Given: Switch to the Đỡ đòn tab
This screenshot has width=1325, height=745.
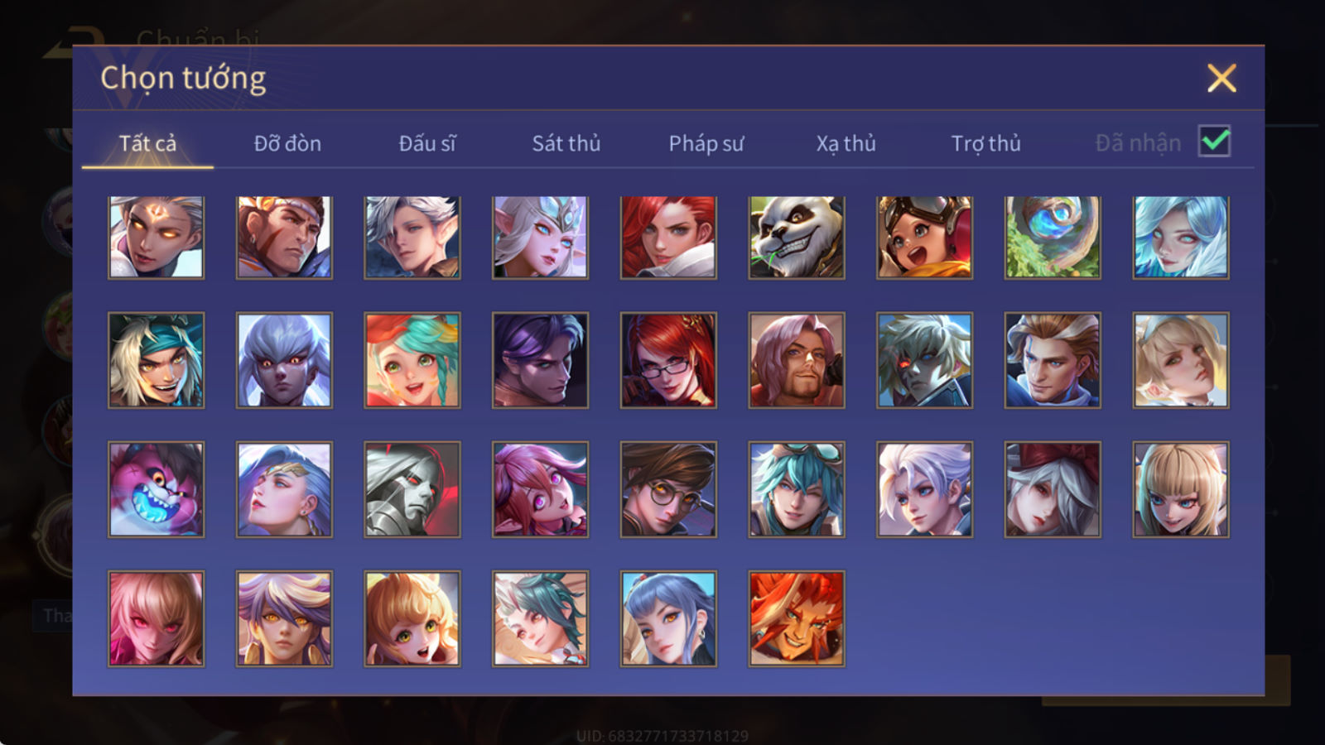Looking at the screenshot, I should point(287,143).
